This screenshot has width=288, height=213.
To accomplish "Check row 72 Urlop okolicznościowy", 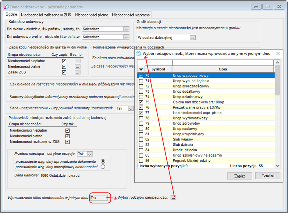I will click(141, 86).
